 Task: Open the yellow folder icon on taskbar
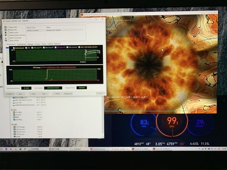click(x=15, y=149)
